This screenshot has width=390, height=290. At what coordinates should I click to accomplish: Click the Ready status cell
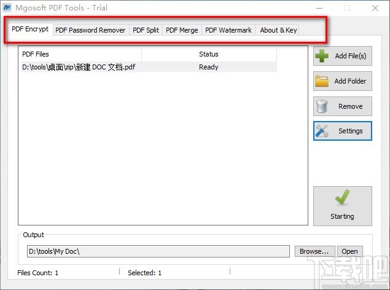[x=209, y=67]
